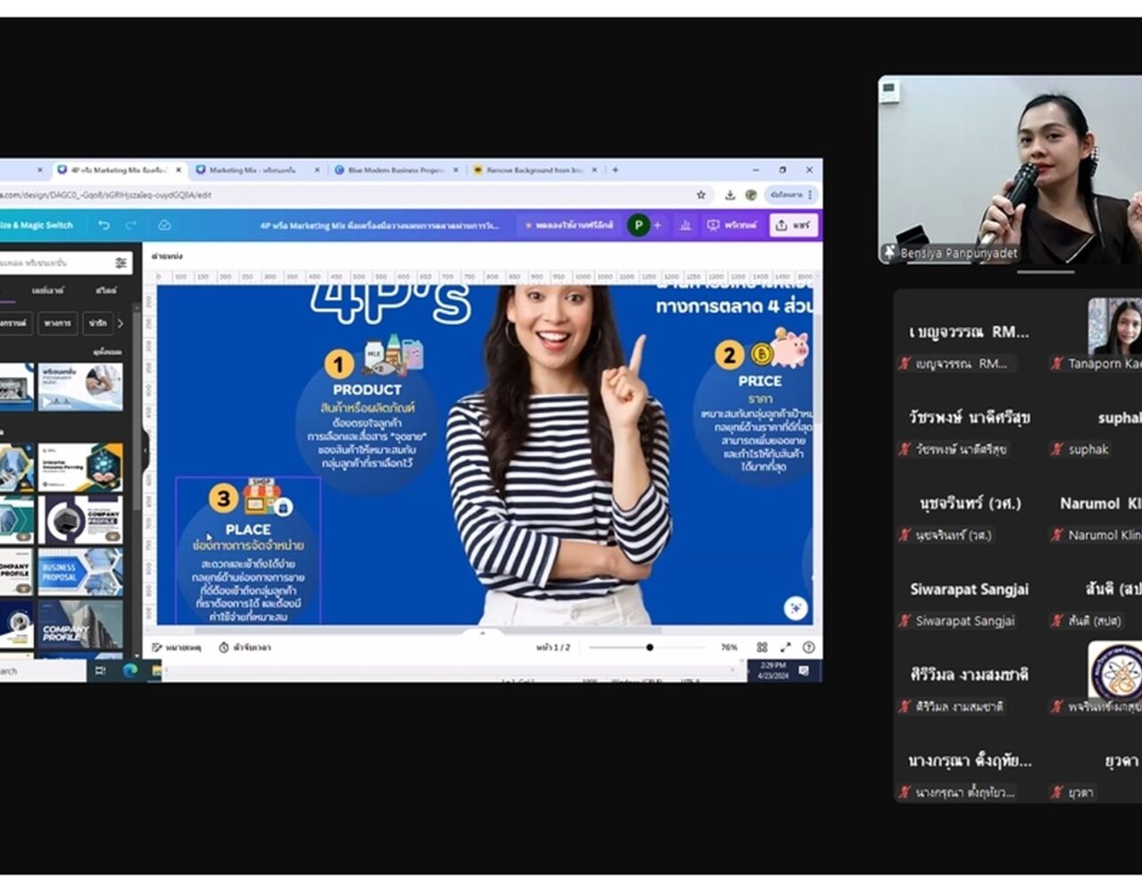The width and height of the screenshot is (1142, 892).
Task: Click the page 1 / 2 indicator
Action: 553,648
